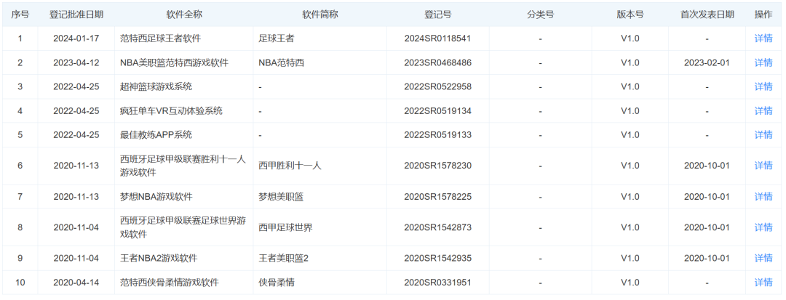Click the 分类号 column header

pos(540,15)
